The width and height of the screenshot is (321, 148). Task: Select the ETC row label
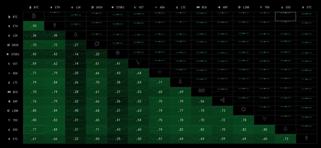tap(13, 139)
